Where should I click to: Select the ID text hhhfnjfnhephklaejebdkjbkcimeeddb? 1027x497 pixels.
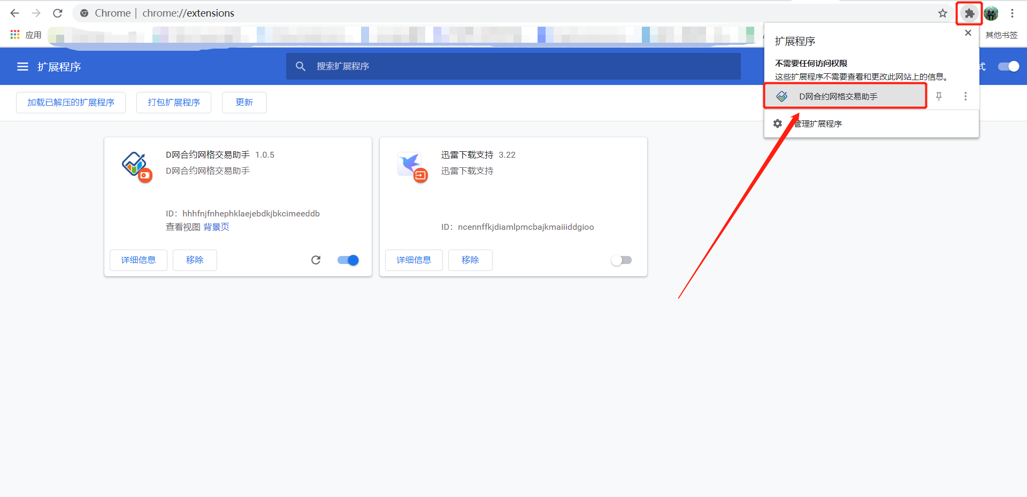click(x=251, y=214)
